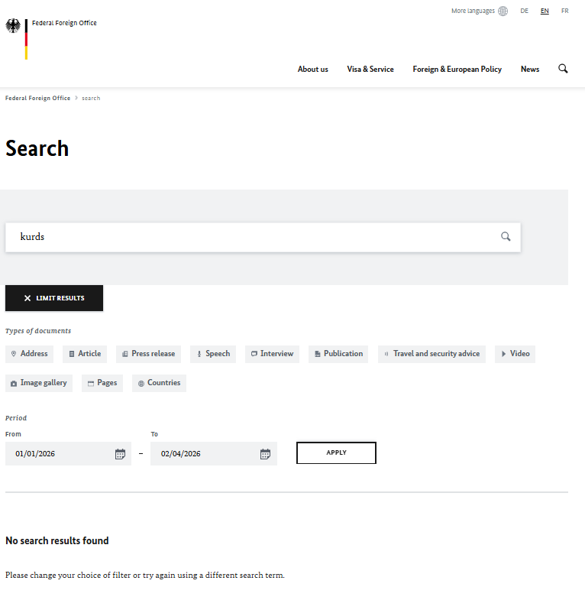
Task: Click the Federal Foreign Office breadcrumb link
Action: (x=37, y=99)
